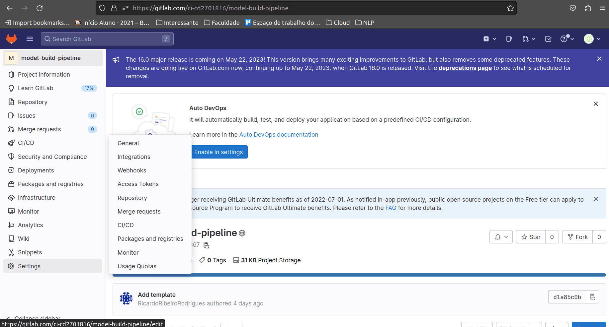Image resolution: width=609 pixels, height=327 pixels.
Task: Select Access Tokens in Settings flyout
Action: pyautogui.click(x=150, y=184)
